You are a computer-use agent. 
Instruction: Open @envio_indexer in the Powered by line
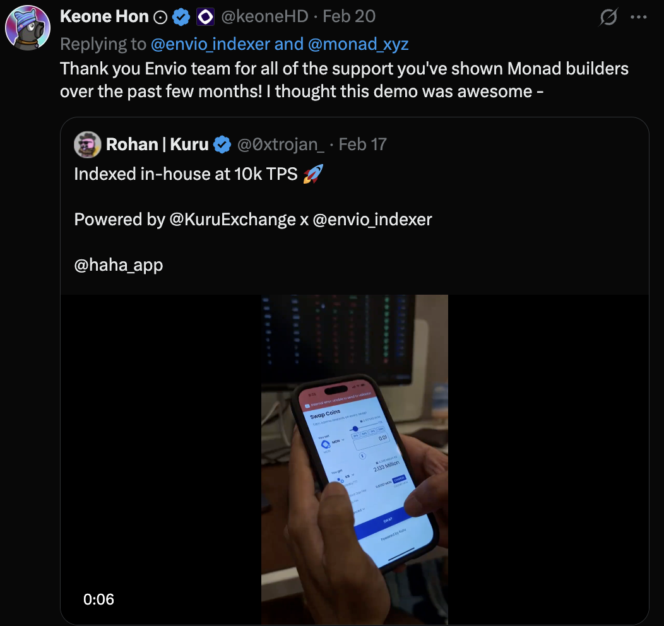pyautogui.click(x=372, y=220)
